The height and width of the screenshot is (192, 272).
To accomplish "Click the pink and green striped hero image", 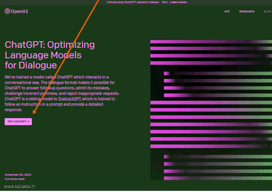I will (x=211, y=110).
